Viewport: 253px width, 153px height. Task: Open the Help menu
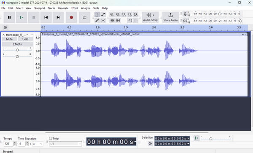click(x=105, y=8)
